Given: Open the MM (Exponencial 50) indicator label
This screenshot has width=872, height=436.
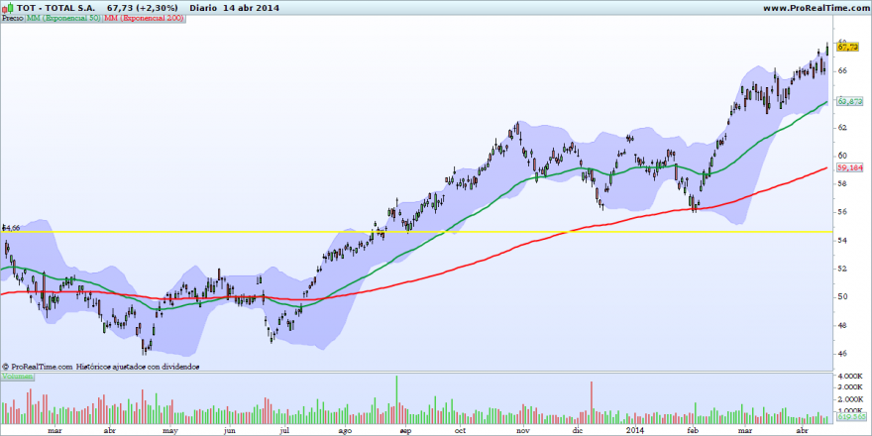Looking at the screenshot, I should tap(64, 19).
